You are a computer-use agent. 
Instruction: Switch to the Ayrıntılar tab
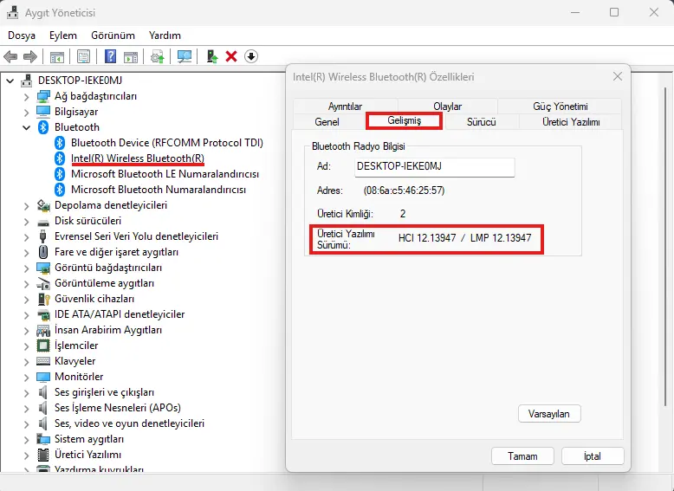345,107
